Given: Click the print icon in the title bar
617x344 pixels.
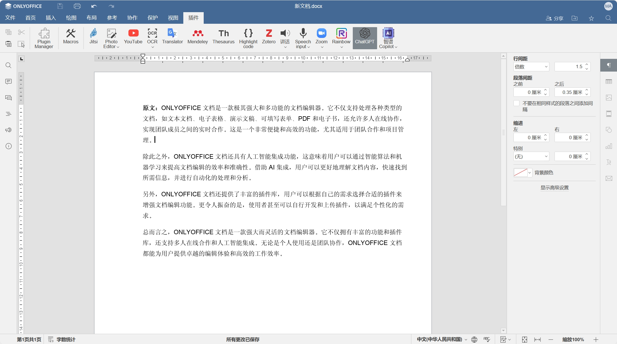Looking at the screenshot, I should [x=77, y=6].
